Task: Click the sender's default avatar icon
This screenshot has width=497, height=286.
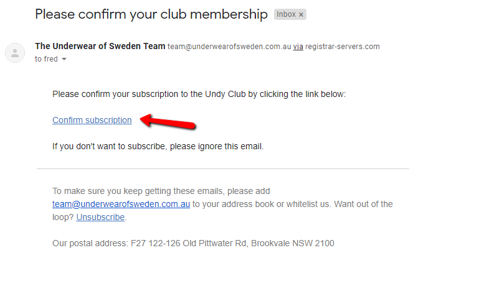Action: tap(15, 53)
